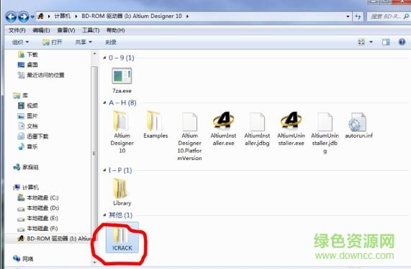Open recent pages dropdown next to Forward
The height and width of the screenshot is (269, 411).
point(32,17)
